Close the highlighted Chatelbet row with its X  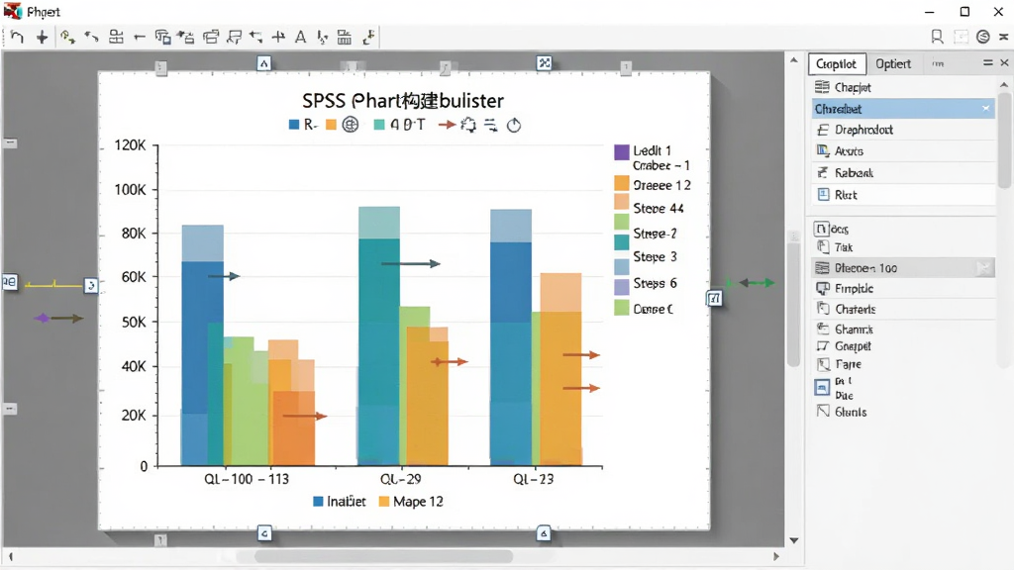[985, 109]
